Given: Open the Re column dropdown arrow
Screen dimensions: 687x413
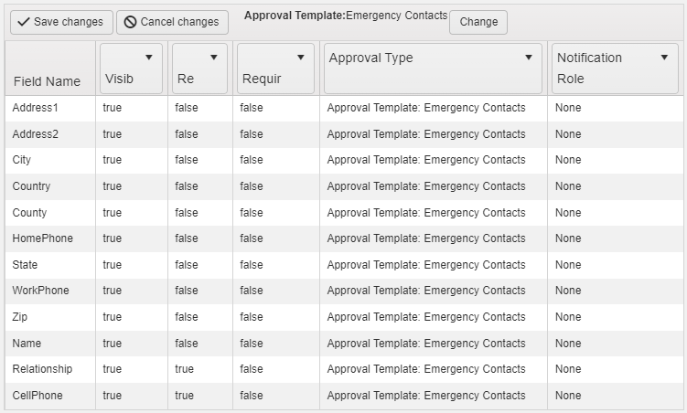Looking at the screenshot, I should [214, 58].
